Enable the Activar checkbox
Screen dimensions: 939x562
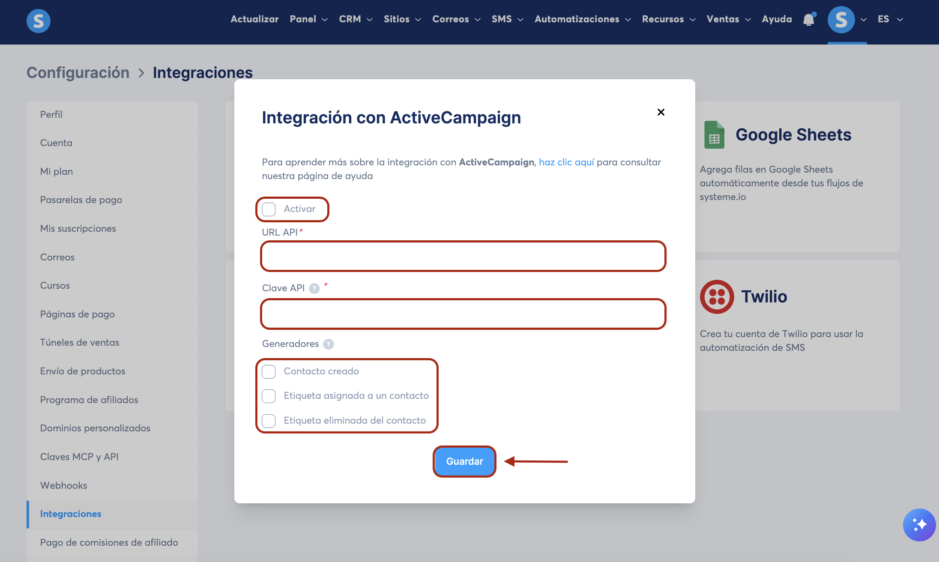pyautogui.click(x=269, y=209)
